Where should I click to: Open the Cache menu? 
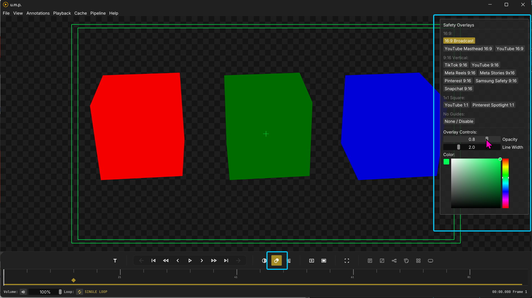click(x=81, y=13)
